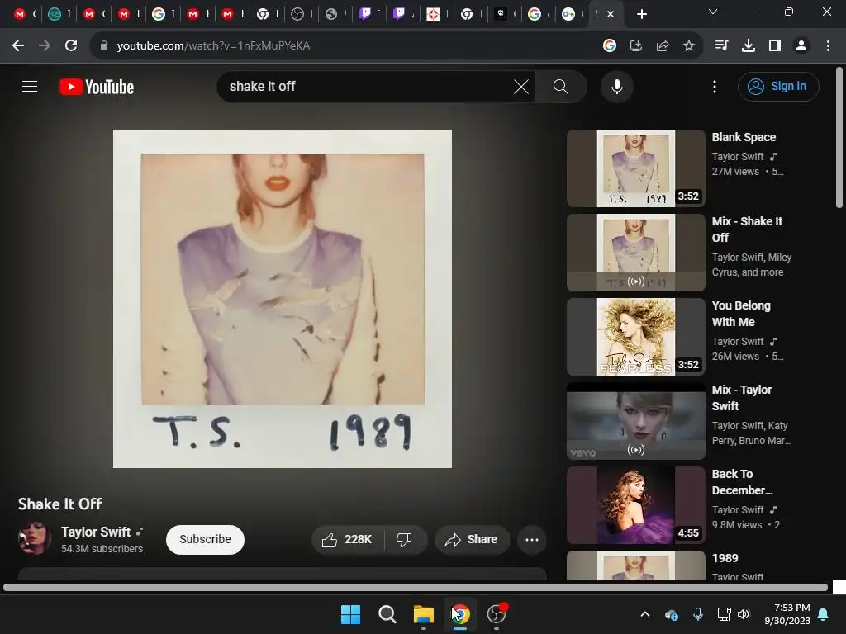The height and width of the screenshot is (634, 846).
Task: Bookmark this tab with star icon
Action: (689, 46)
